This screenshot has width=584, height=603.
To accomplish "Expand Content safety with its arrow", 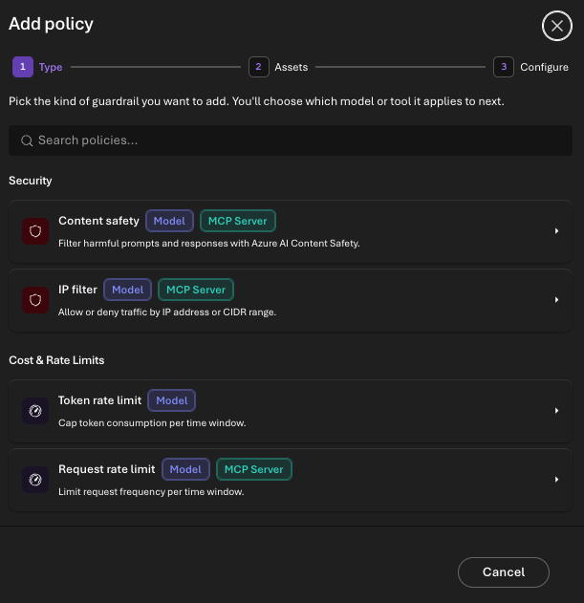I will click(x=556, y=231).
